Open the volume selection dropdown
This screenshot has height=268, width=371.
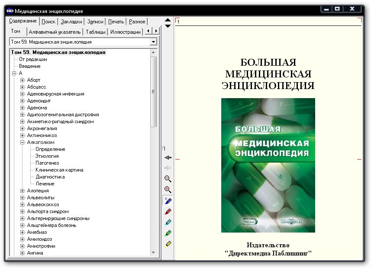tap(153, 42)
